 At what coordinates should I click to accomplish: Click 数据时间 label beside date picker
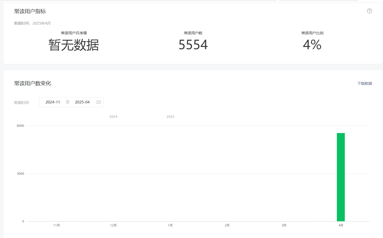point(22,102)
